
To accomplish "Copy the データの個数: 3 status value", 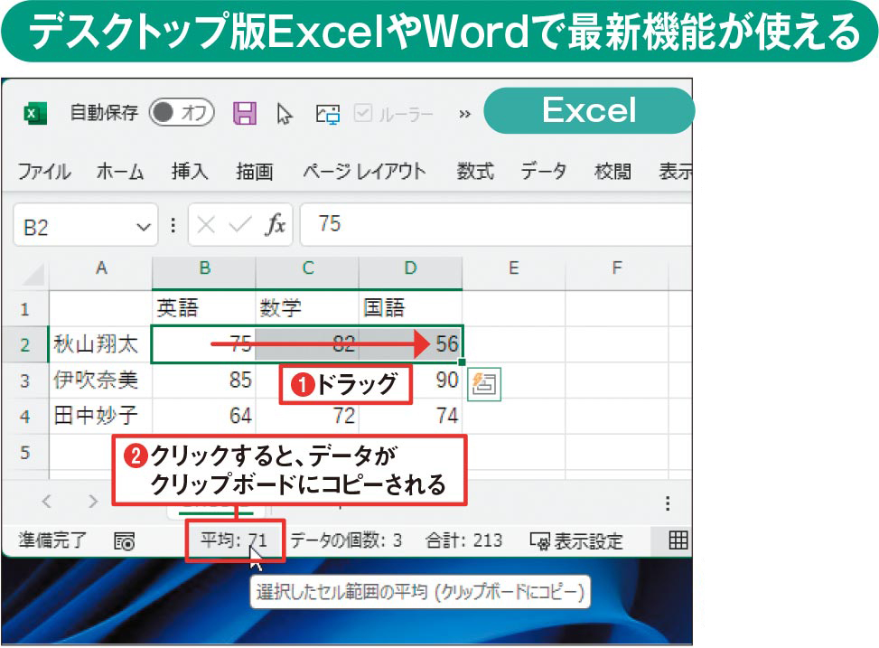I will click(346, 540).
